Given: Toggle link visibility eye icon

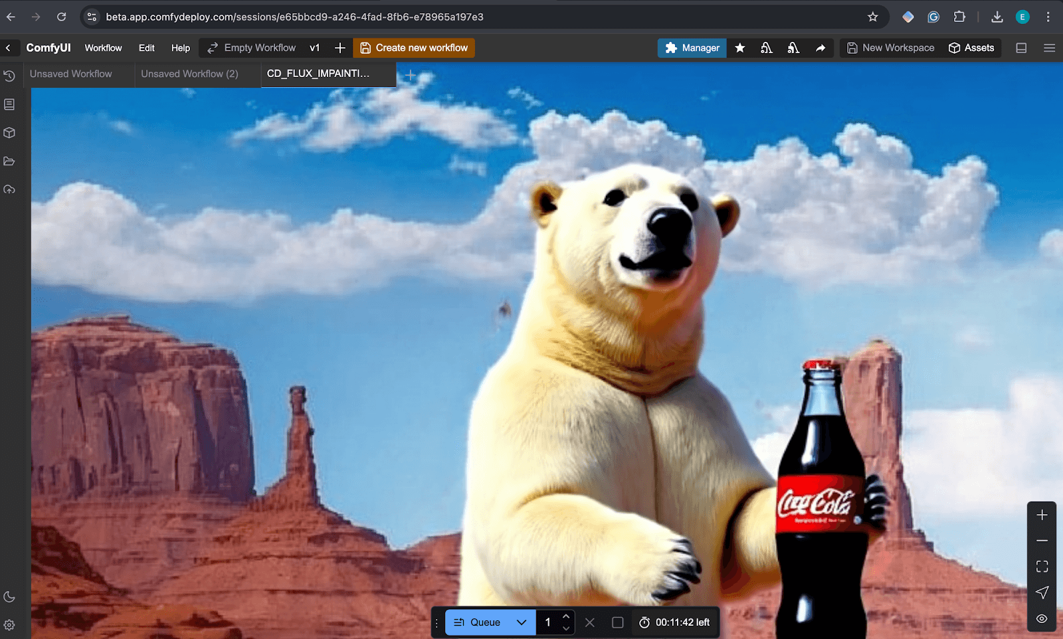Looking at the screenshot, I should pyautogui.click(x=1042, y=618).
